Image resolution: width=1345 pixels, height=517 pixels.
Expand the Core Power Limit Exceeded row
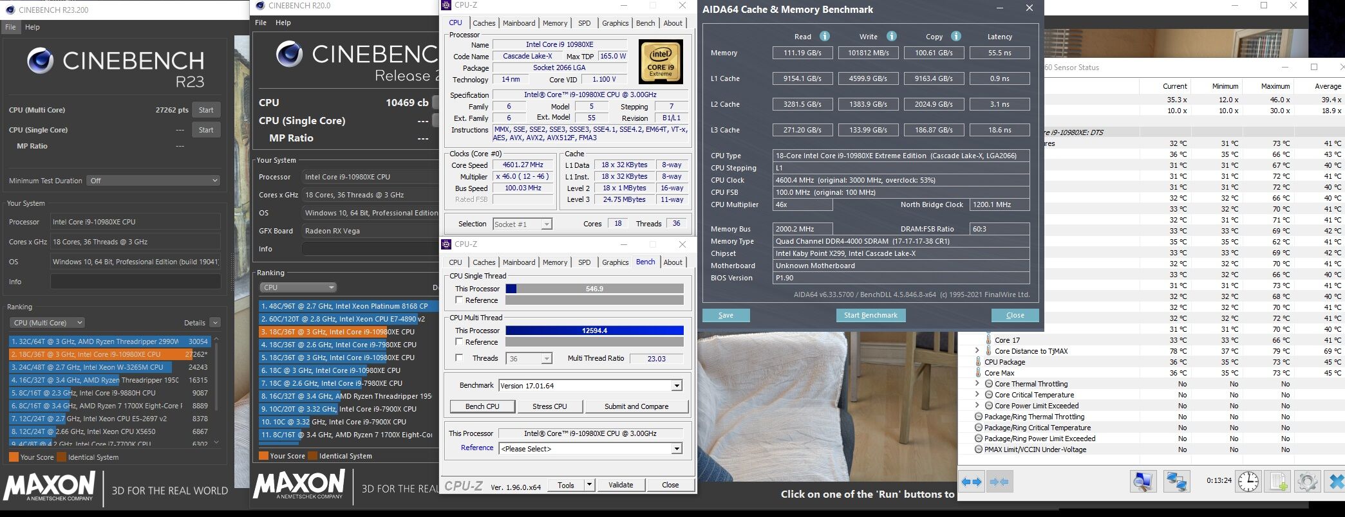click(x=977, y=405)
